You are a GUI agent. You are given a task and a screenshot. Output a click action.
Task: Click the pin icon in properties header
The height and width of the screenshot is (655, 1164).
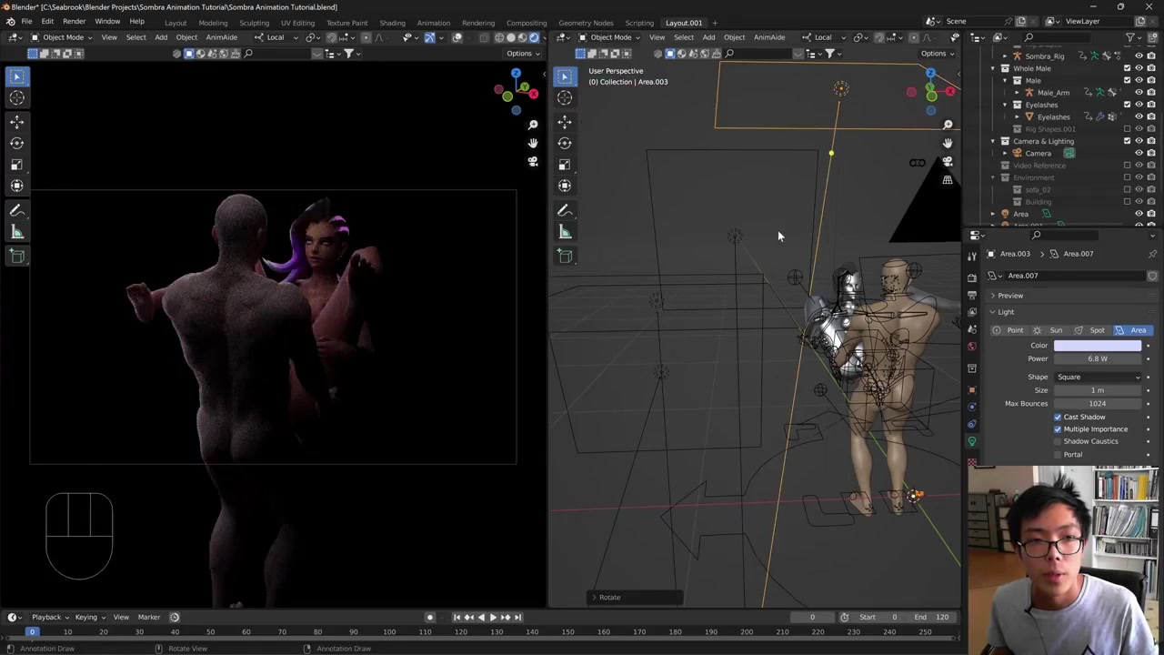pyautogui.click(x=1152, y=254)
